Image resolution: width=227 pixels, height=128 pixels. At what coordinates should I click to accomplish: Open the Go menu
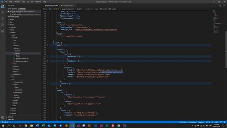(28, 2)
